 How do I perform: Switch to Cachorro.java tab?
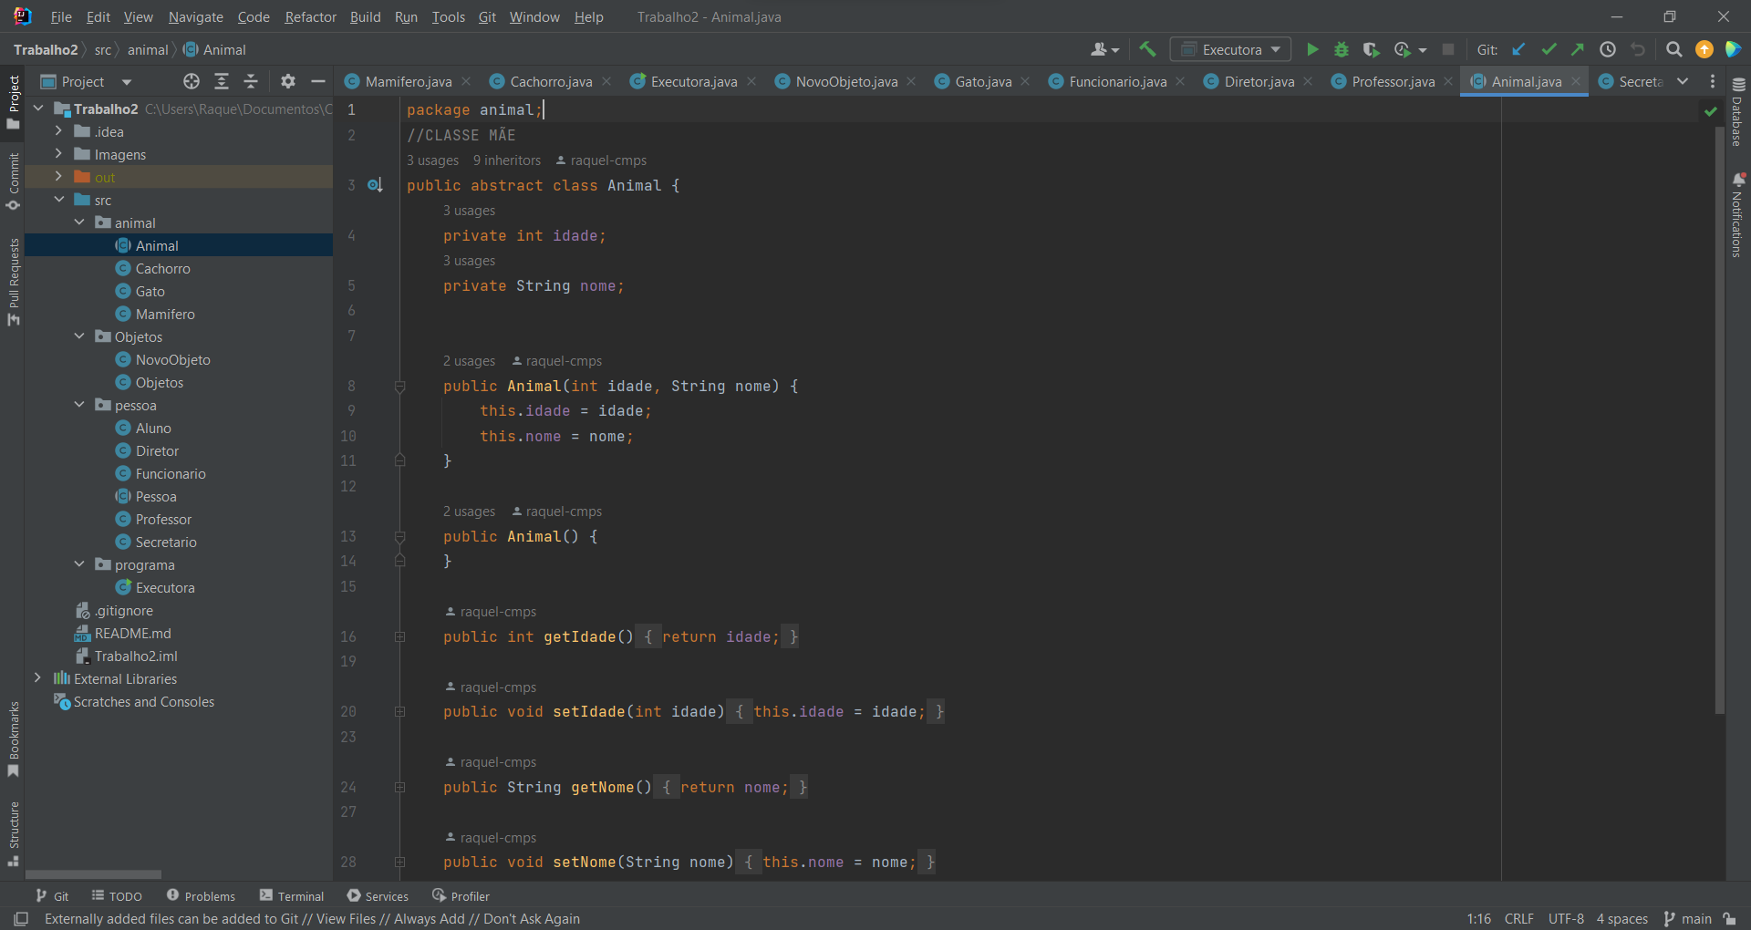point(550,81)
